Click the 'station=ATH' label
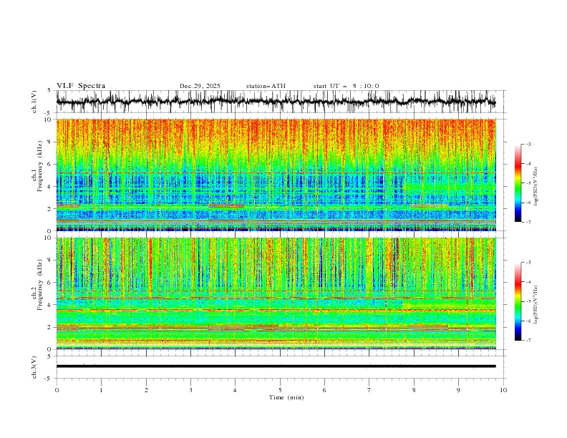Viewport: 567px width, 438px height. [x=266, y=86]
